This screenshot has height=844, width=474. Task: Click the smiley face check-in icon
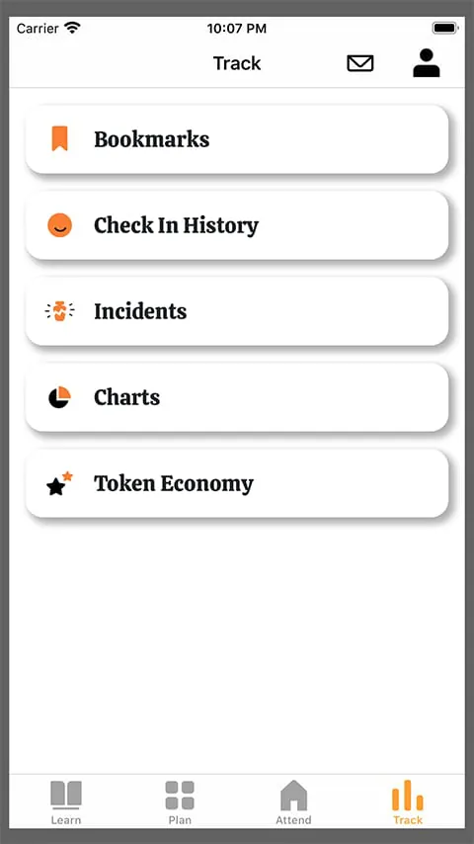point(59,225)
